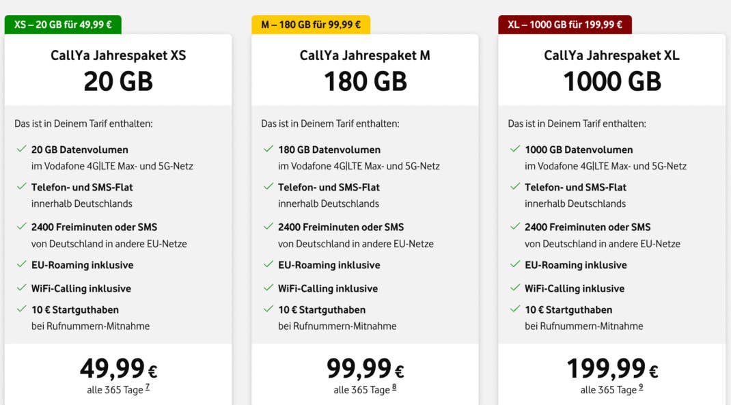Click the XL card's WiFi-Calling inklusive checkmark
731x405 pixels.
514,288
